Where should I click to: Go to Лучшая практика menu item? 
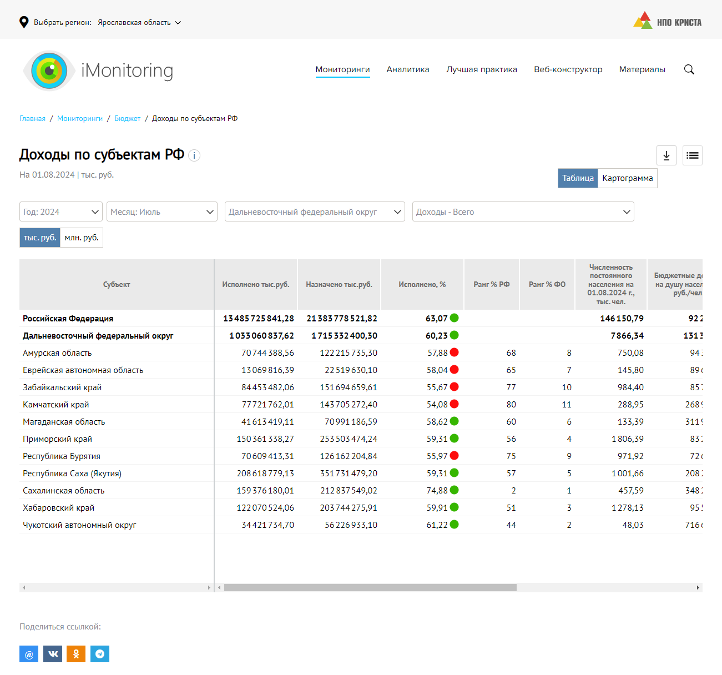[481, 69]
